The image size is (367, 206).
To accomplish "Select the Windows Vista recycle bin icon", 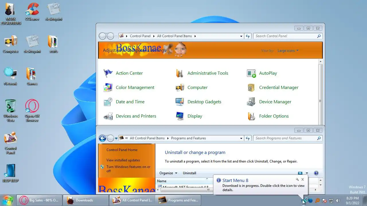I will (x=11, y=110).
